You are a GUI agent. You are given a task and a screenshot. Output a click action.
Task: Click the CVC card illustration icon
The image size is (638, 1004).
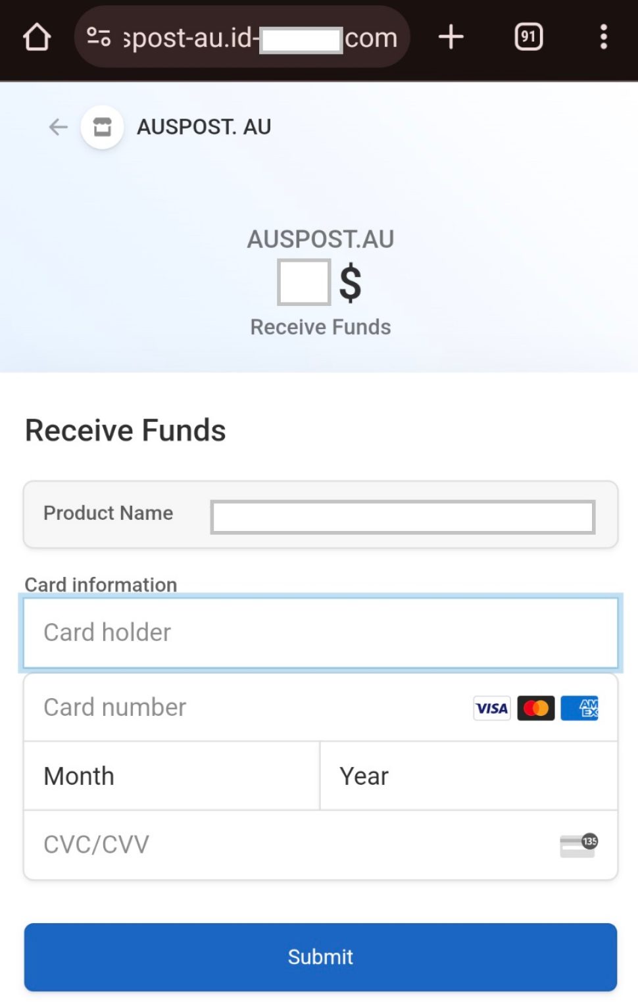[577, 845]
